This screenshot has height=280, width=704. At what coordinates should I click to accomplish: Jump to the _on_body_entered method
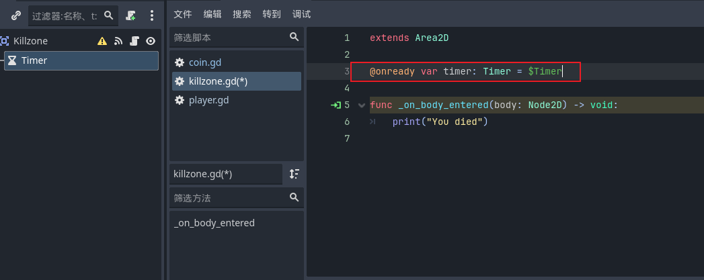[214, 223]
